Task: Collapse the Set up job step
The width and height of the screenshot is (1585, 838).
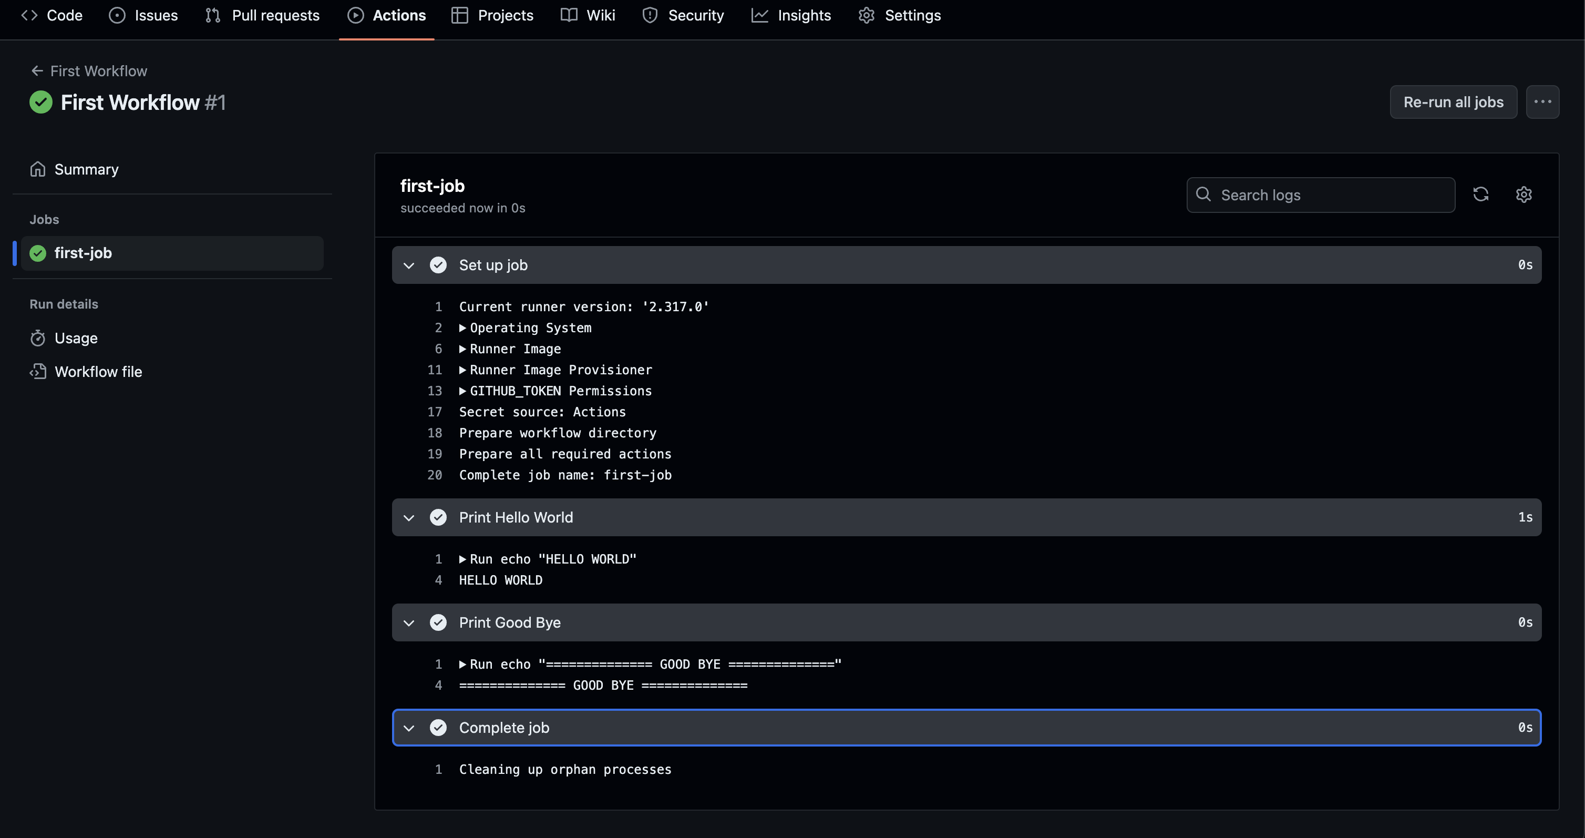Action: click(x=408, y=265)
